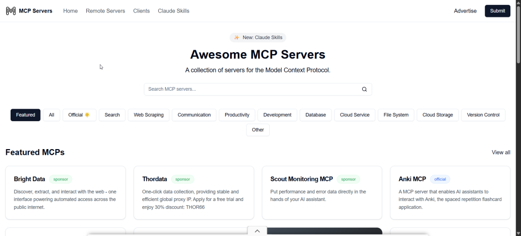Filter by the Other category
The height and width of the screenshot is (236, 521).
(x=258, y=130)
